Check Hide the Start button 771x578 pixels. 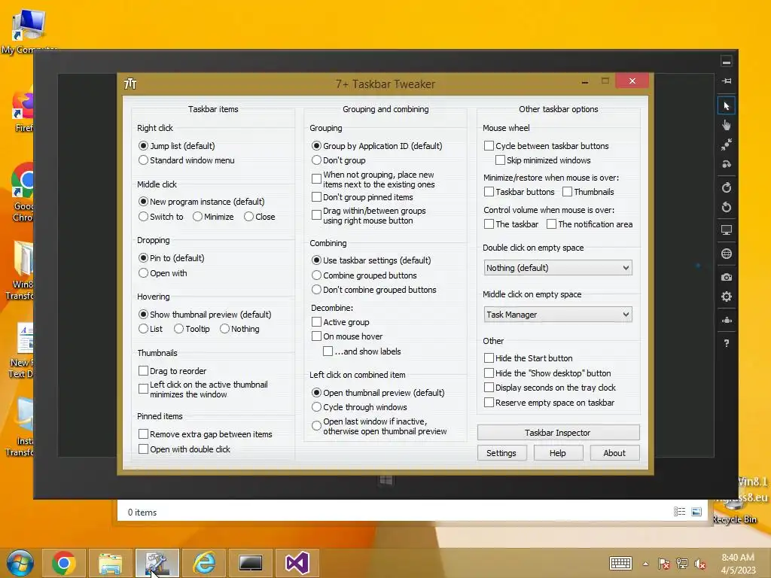pos(528,358)
